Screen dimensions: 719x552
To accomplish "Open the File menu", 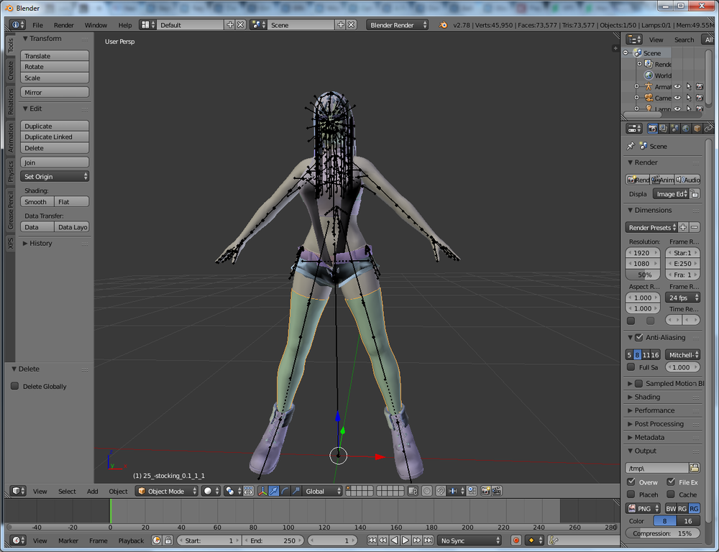I will (37, 24).
